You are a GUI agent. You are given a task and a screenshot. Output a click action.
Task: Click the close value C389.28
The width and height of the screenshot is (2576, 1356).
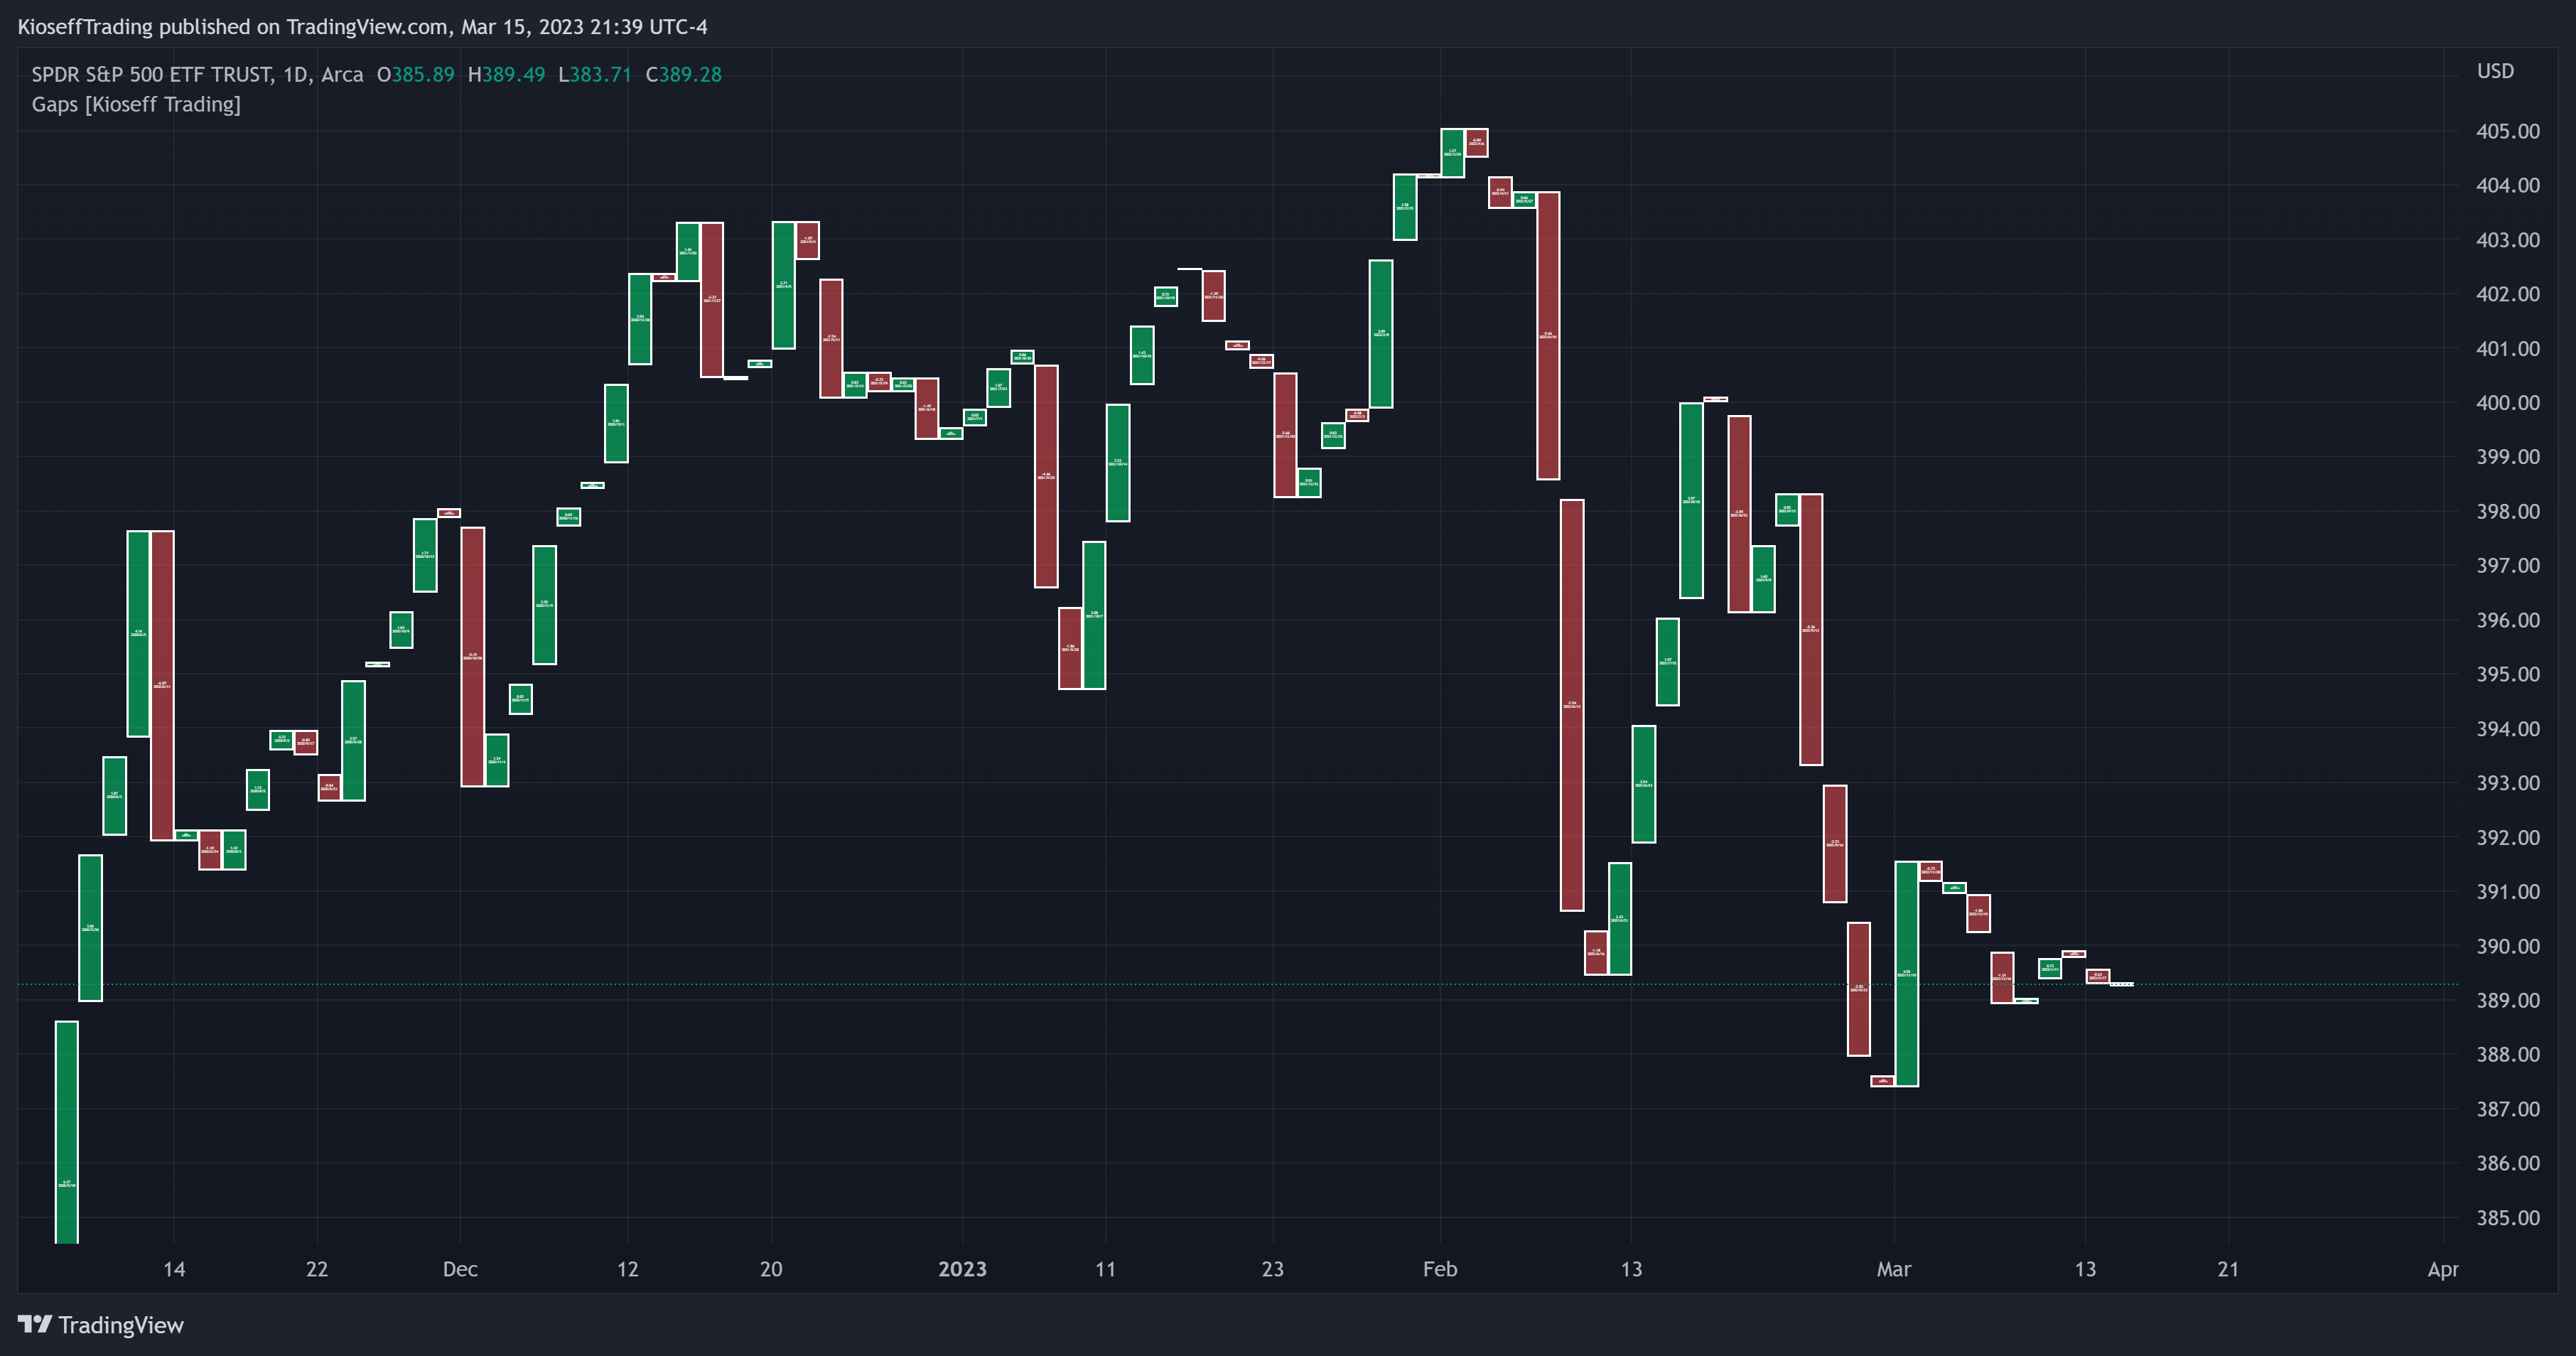683,75
